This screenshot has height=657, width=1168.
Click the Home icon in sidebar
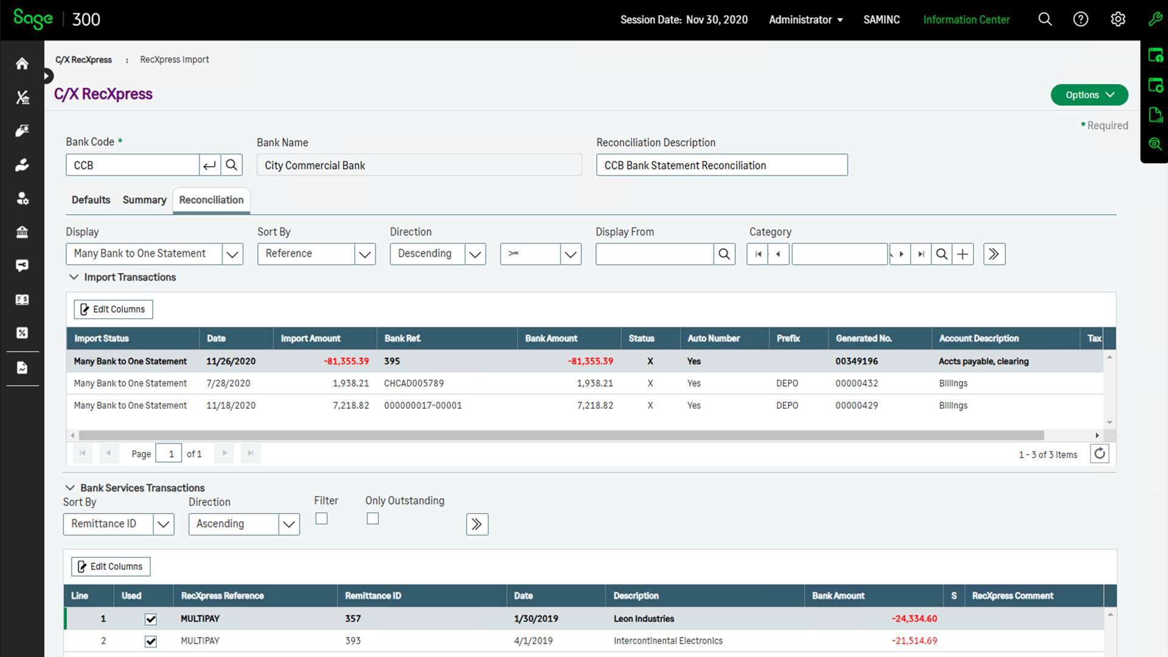click(22, 64)
